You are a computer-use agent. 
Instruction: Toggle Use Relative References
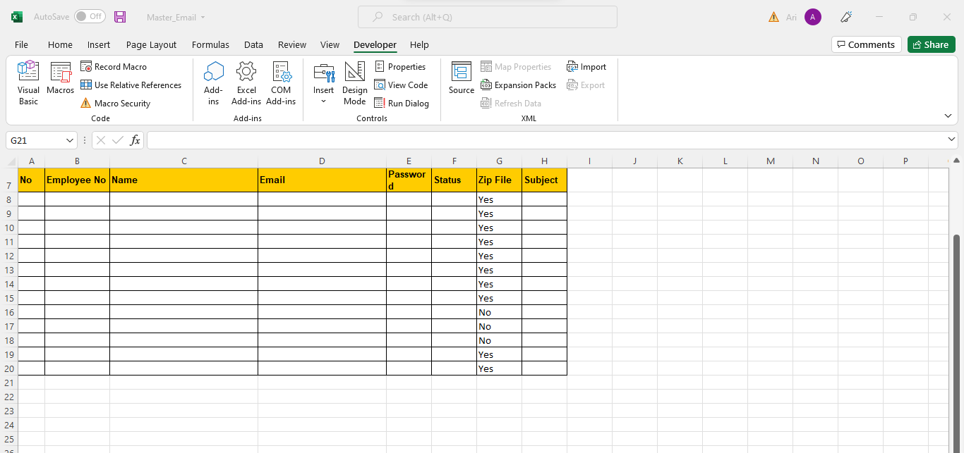click(x=131, y=85)
